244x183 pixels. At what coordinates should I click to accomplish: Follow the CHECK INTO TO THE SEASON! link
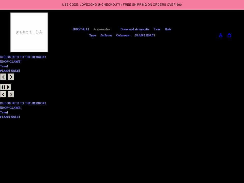pyautogui.click(x=23, y=57)
